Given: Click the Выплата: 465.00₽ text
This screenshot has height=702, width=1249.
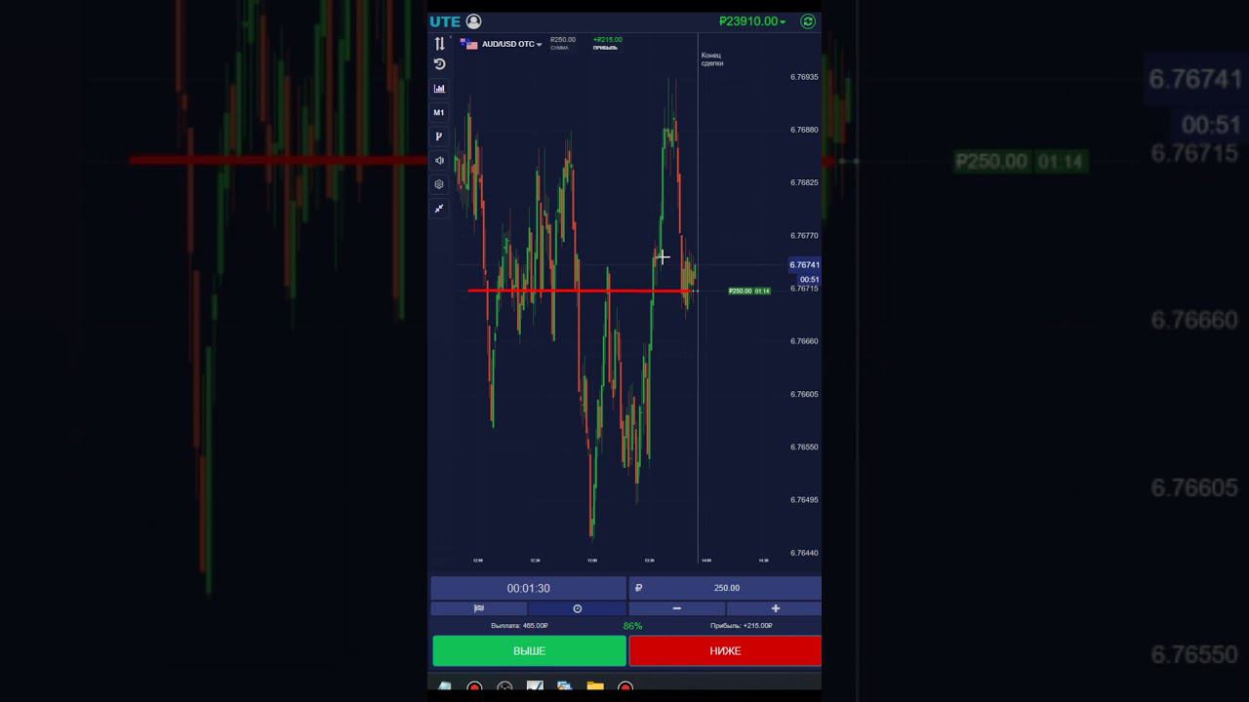Looking at the screenshot, I should click(x=519, y=626).
